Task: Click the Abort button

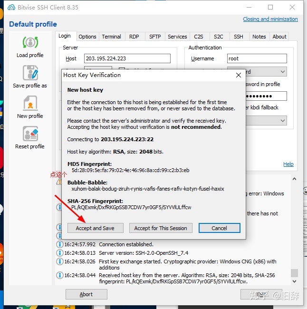Action: click(86, 294)
